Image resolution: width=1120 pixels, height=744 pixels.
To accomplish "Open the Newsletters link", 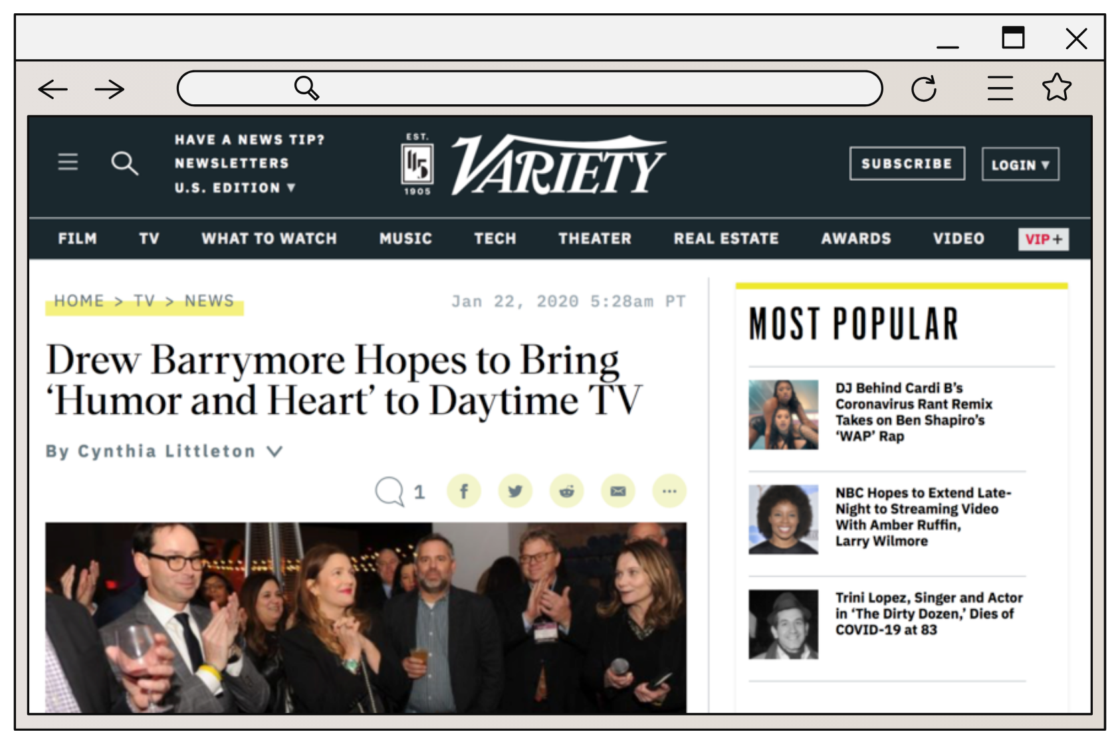I will pos(232,163).
